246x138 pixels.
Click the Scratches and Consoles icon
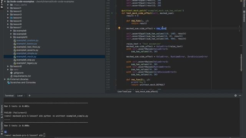point(8,83)
